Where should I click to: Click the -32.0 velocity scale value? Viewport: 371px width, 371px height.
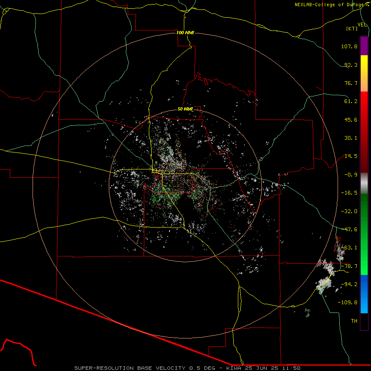(349, 211)
